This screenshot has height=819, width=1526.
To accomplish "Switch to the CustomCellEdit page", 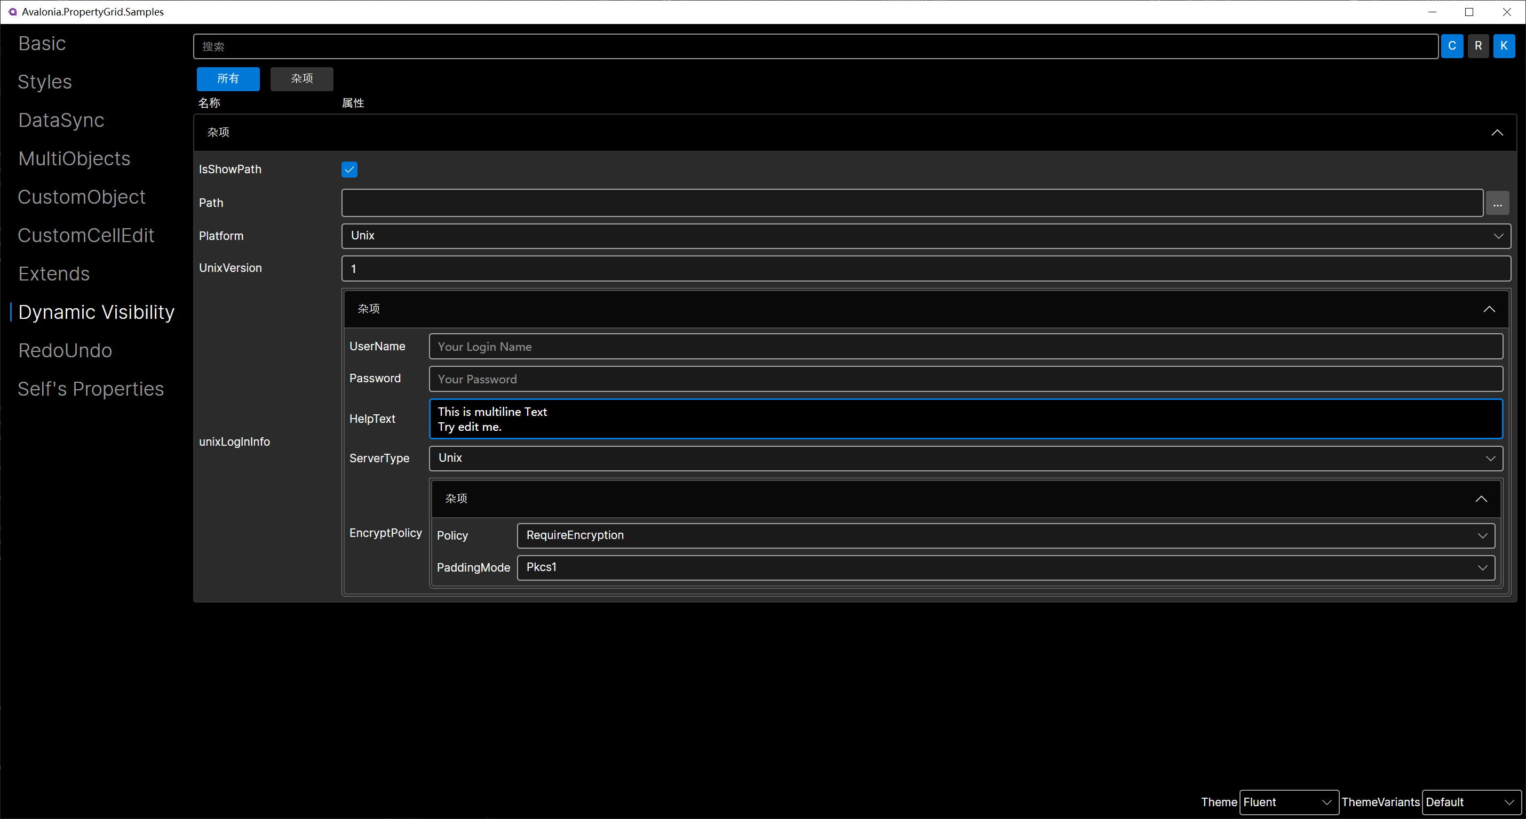I will [x=86, y=236].
